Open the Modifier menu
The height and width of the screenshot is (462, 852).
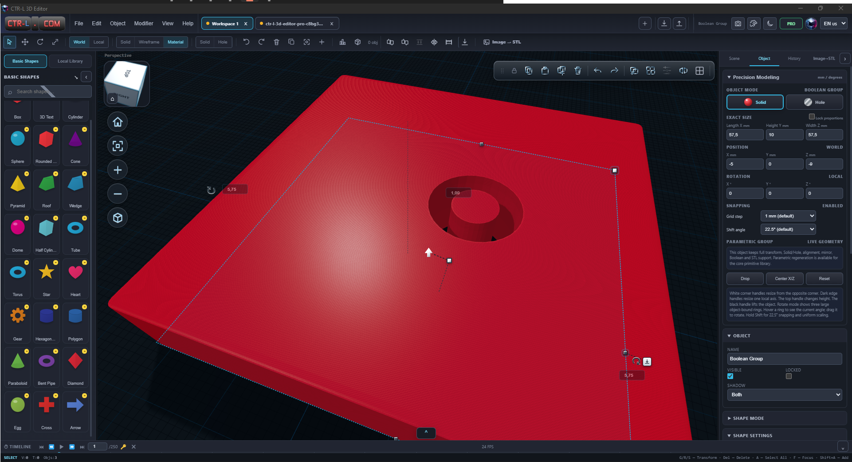tap(144, 24)
